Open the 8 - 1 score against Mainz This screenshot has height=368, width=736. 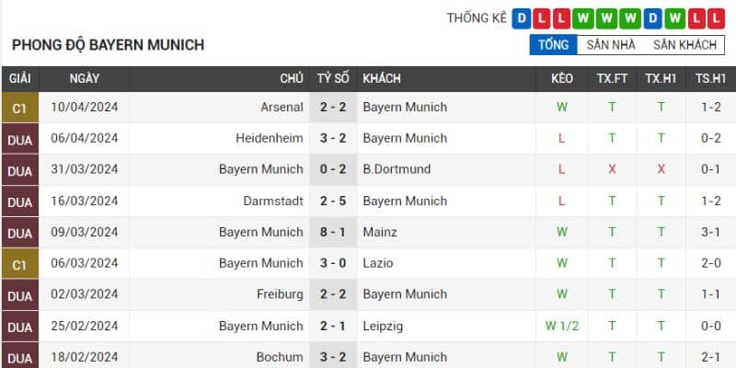pos(333,232)
